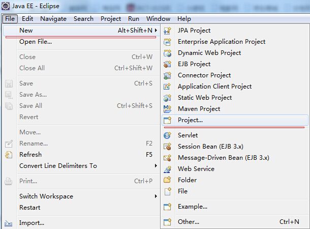
Task: Click the EJB Project bean icon
Action: [168, 64]
